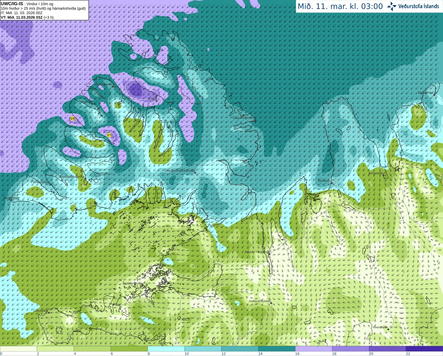This screenshot has height=356, width=443.
Task: Click the Steingrímsfjarðarheiði station label
Action: click(x=179, y=171)
